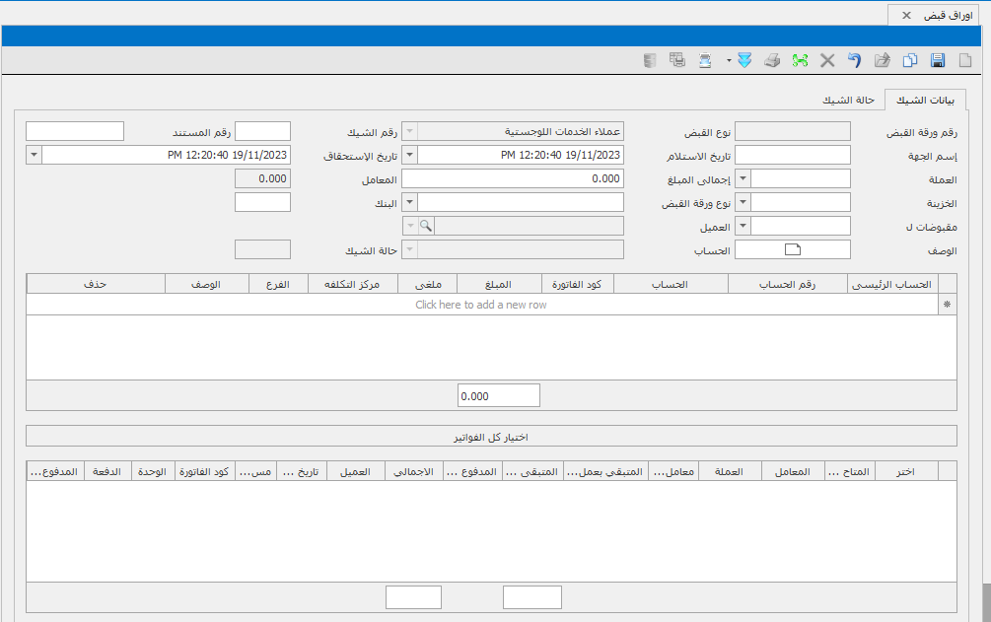This screenshot has height=622, width=991.
Task: Click the blue Undo arrow icon
Action: coord(855,61)
